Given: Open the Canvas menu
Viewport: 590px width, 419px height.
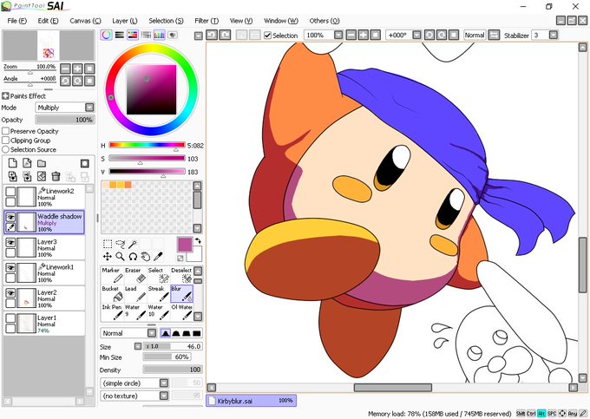Looking at the screenshot, I should click(85, 21).
